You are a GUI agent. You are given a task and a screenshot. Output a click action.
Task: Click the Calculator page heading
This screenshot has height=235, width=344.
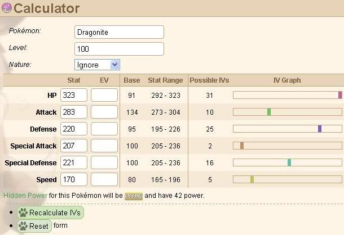46,8
